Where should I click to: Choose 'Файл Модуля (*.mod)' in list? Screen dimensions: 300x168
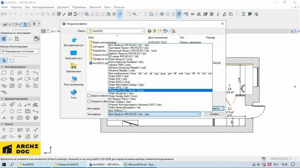160,59
